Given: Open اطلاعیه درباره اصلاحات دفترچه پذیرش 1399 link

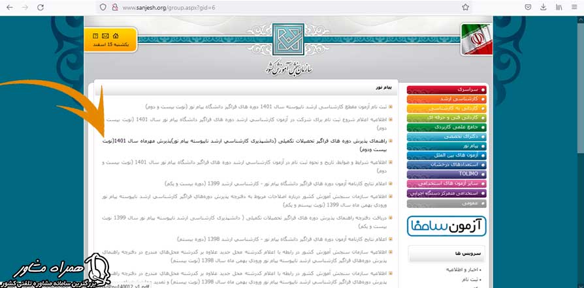Looking at the screenshot, I should click(x=246, y=200).
